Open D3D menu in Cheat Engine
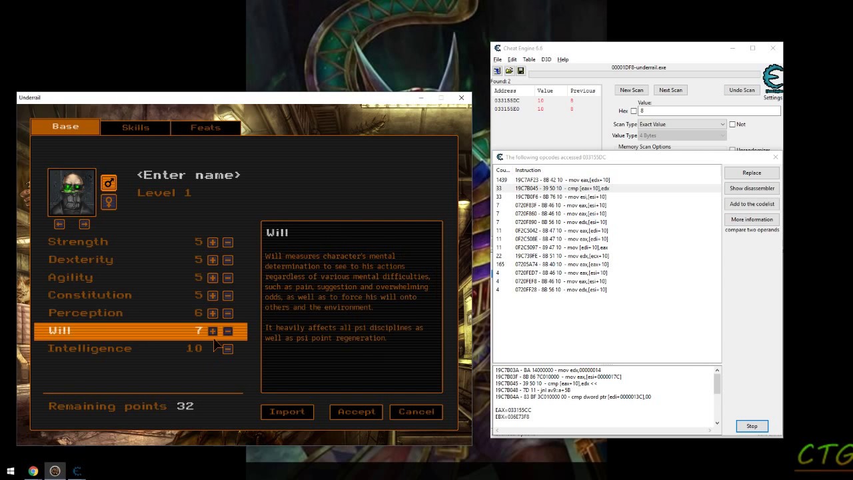 click(x=546, y=59)
